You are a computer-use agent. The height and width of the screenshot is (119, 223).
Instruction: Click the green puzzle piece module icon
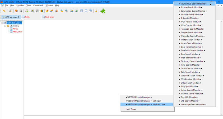coord(103,11)
